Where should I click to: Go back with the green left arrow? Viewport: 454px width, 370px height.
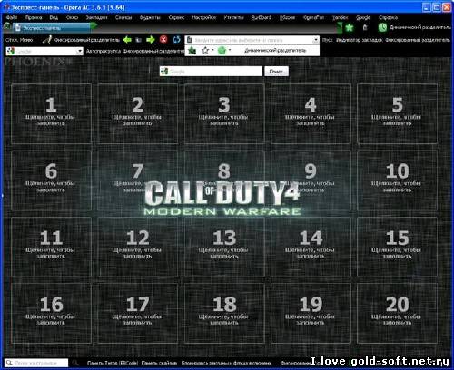[127, 40]
